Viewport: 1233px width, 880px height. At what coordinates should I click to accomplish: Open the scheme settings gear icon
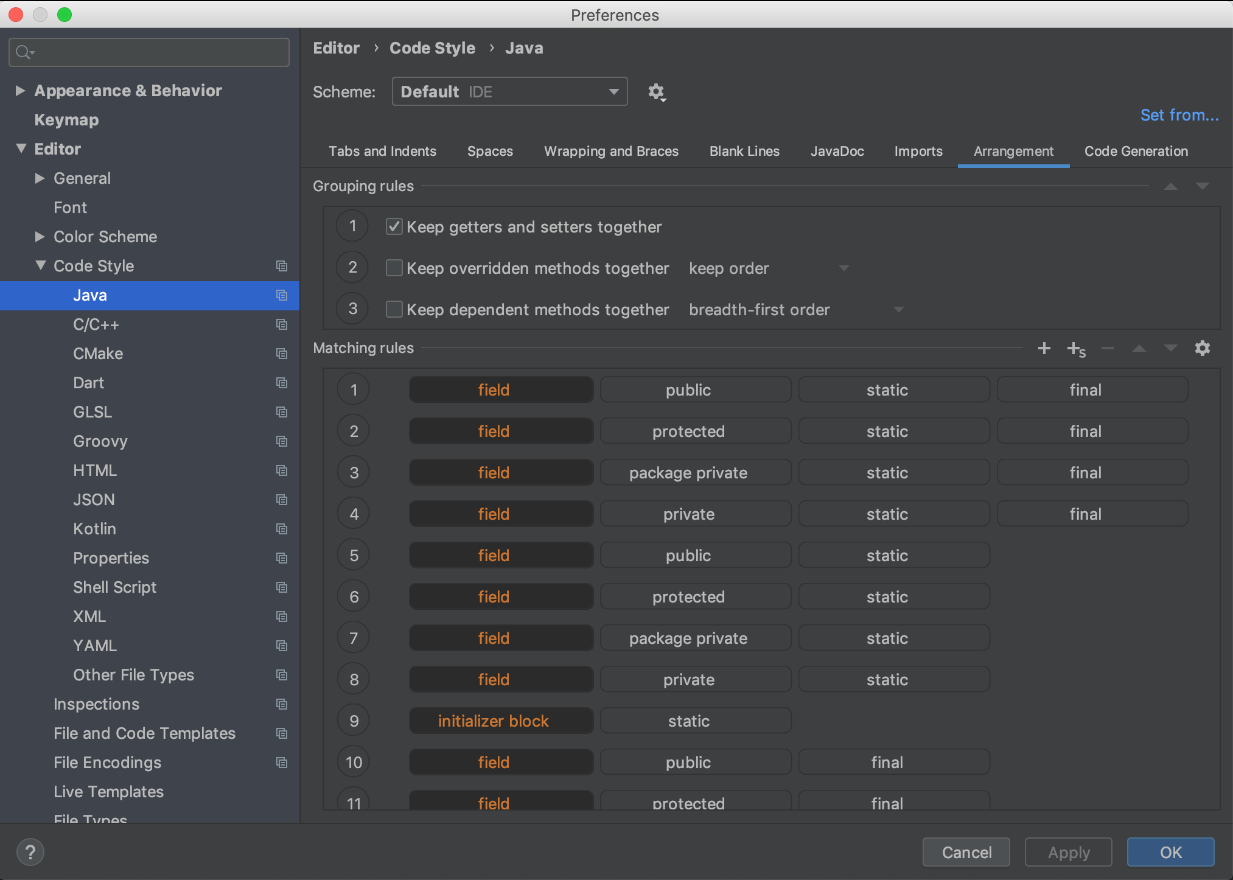click(657, 92)
